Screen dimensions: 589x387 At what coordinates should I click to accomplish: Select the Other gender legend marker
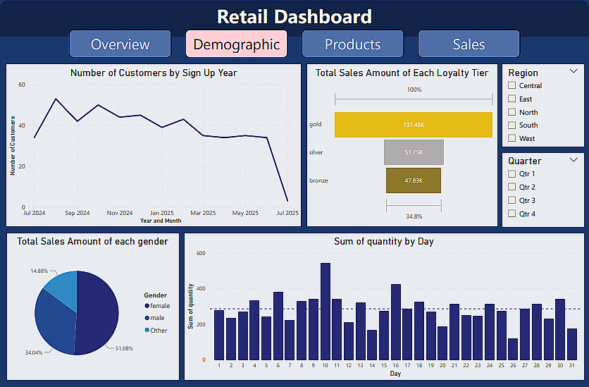tap(147, 330)
